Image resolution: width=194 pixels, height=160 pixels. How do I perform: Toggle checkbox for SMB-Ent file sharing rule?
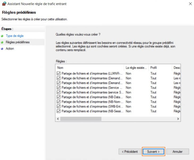pyautogui.click(x=58, y=106)
